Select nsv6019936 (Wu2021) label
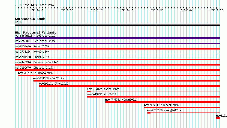The image size is (227, 128). (102, 94)
